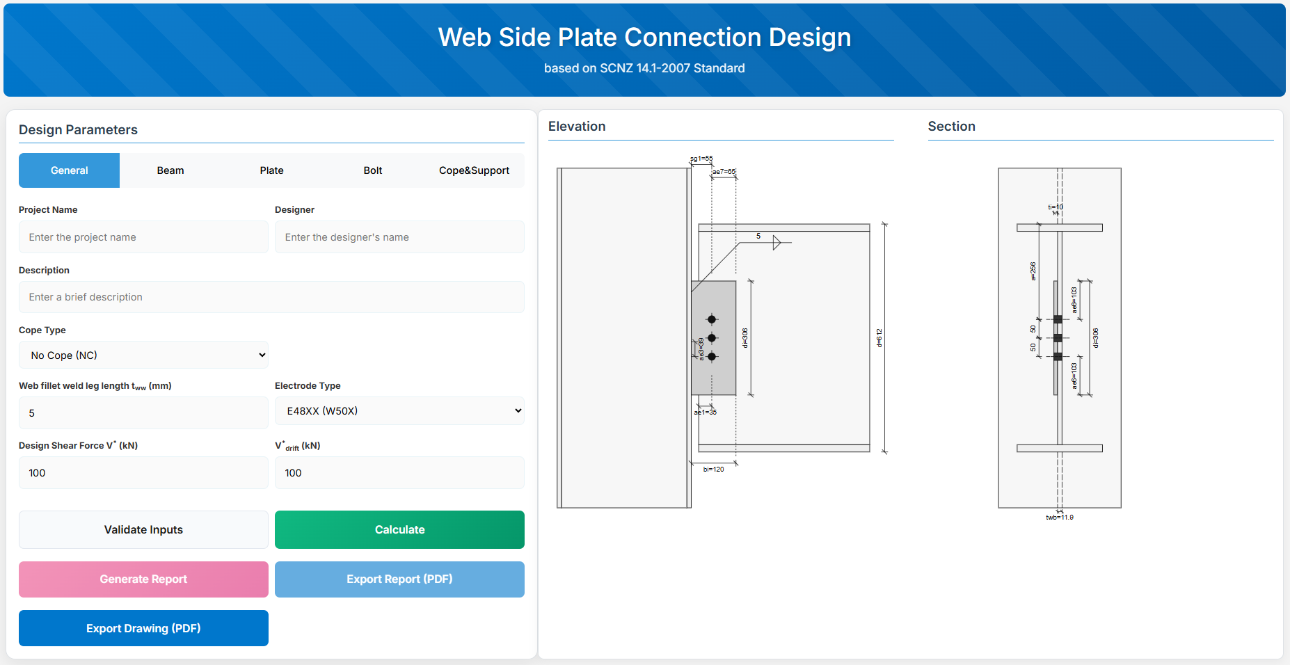This screenshot has height=665, width=1290.
Task: Select the V*drift value field
Action: pyautogui.click(x=399, y=473)
